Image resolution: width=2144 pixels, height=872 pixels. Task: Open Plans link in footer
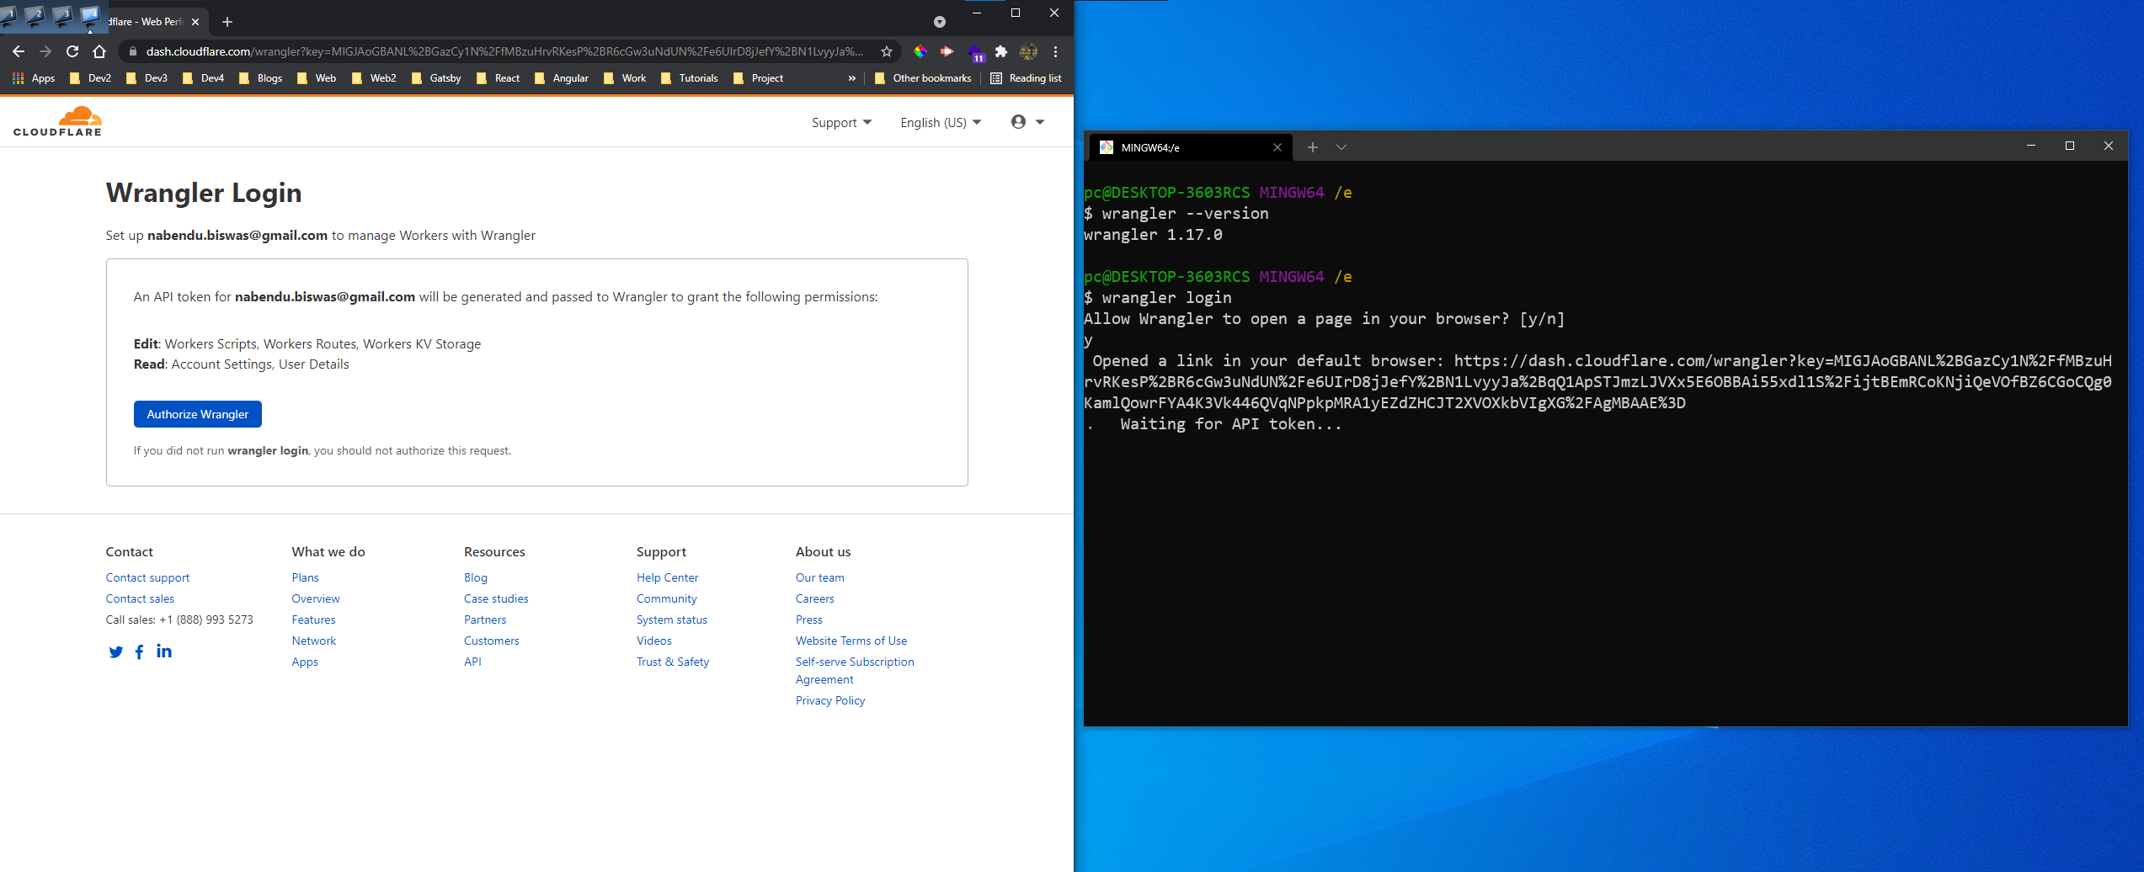pyautogui.click(x=305, y=577)
